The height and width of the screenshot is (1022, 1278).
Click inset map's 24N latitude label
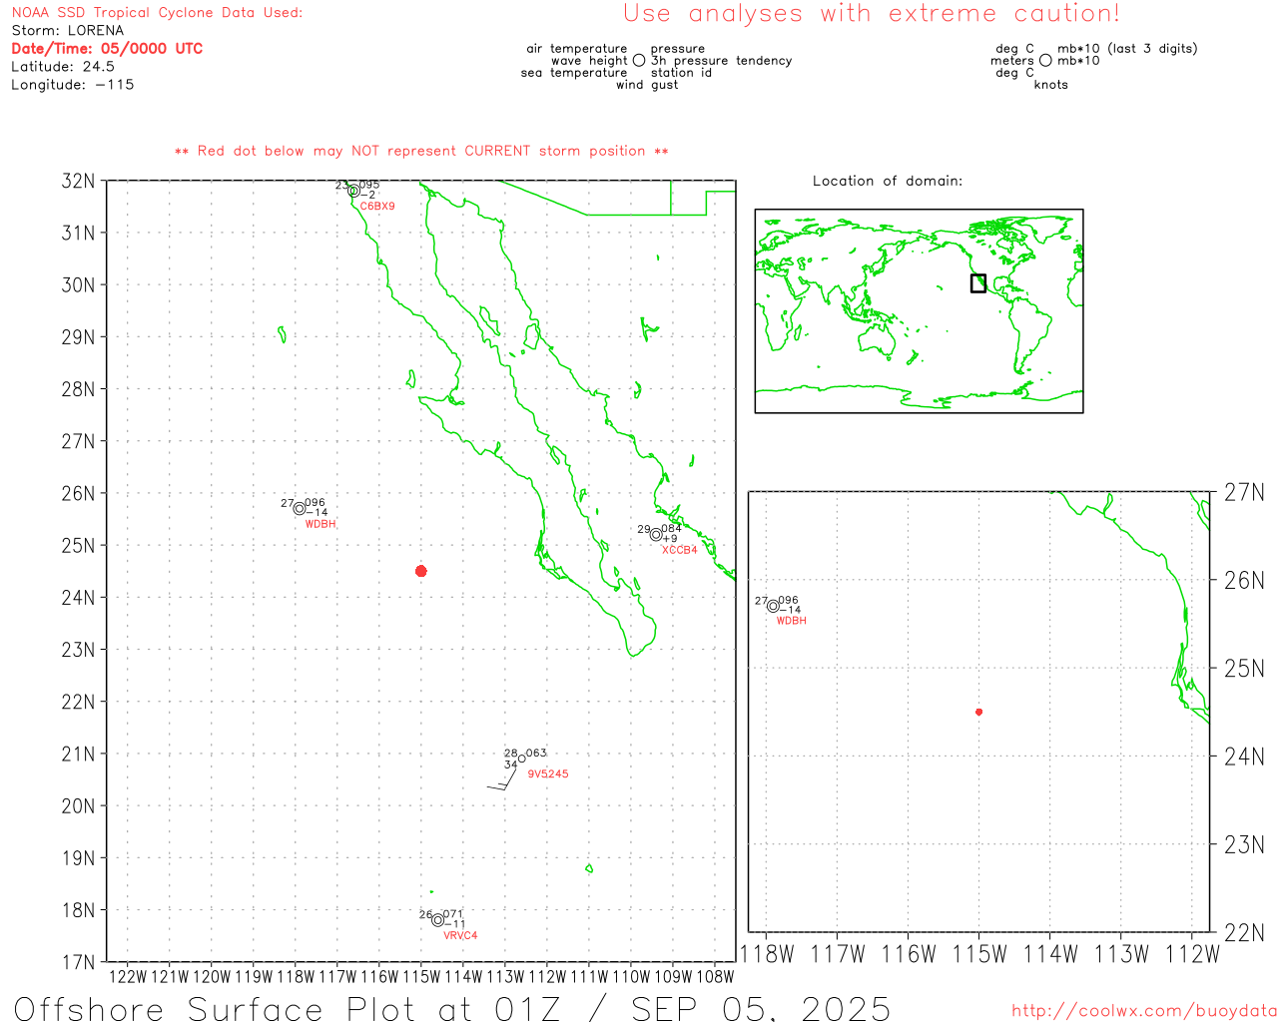(x=1244, y=757)
